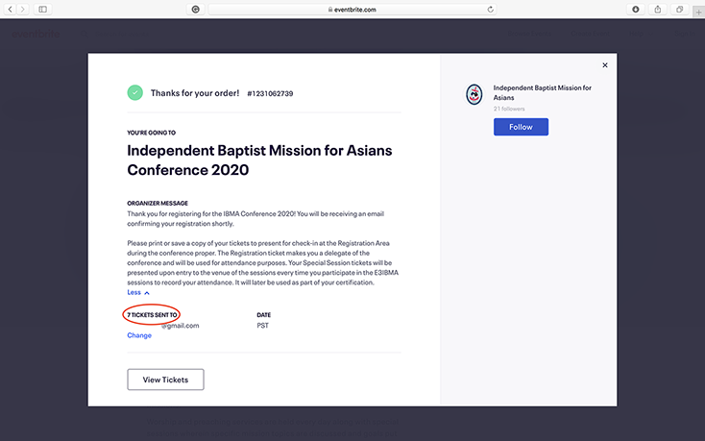Click 'Thanks for your order!' heading

[195, 93]
